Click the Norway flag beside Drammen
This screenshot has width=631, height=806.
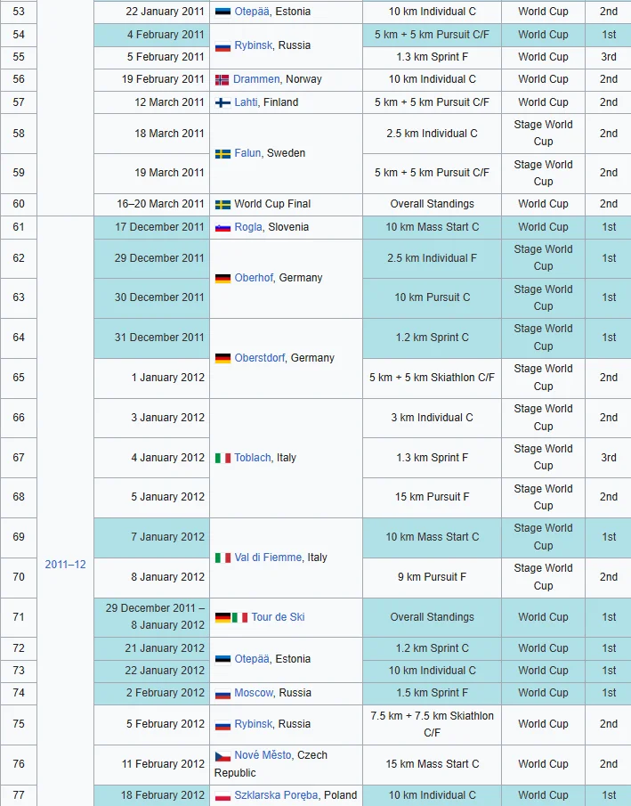tap(222, 79)
